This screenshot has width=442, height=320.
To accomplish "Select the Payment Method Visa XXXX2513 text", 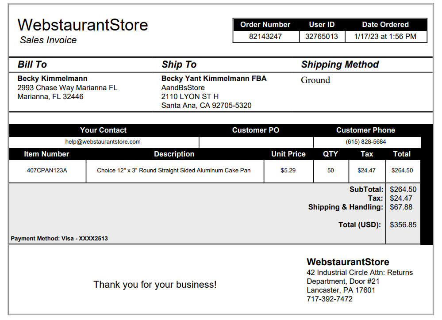I will (x=59, y=238).
